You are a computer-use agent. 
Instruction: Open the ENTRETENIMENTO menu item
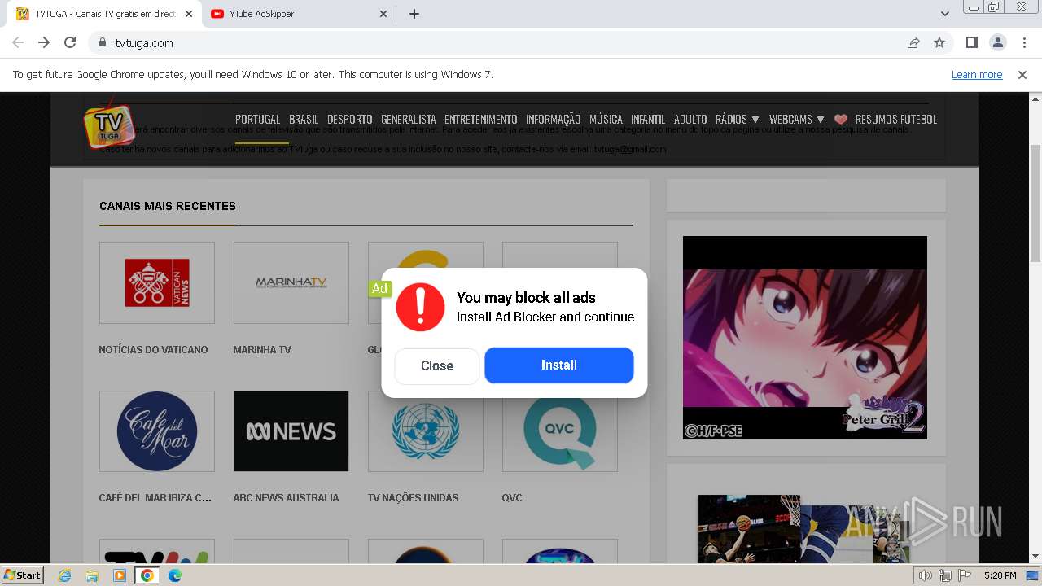click(480, 119)
